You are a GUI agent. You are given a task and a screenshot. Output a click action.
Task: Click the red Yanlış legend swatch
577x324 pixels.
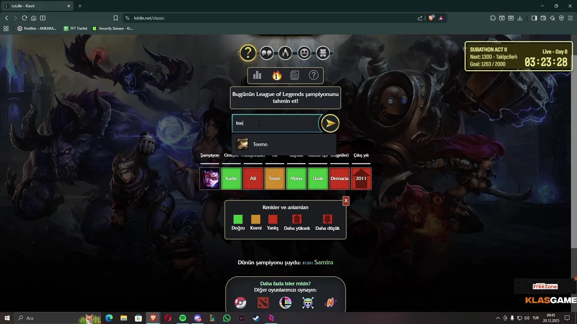[273, 219]
